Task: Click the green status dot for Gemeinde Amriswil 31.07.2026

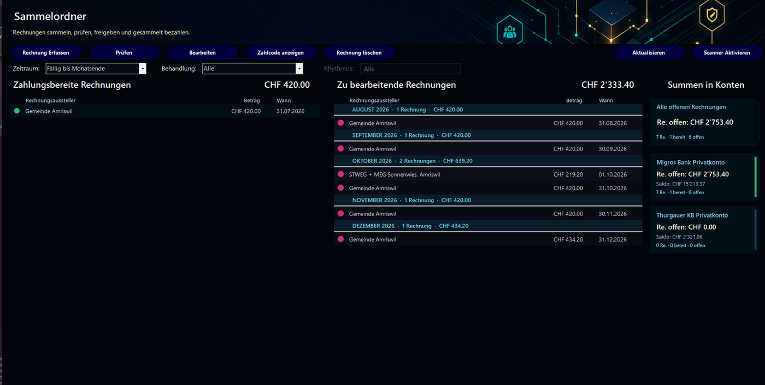Action: tap(17, 111)
